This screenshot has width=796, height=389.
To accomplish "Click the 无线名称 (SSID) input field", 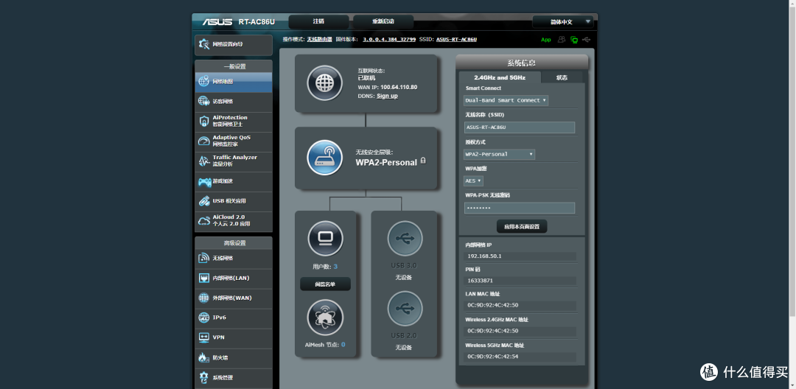I will tap(520, 127).
